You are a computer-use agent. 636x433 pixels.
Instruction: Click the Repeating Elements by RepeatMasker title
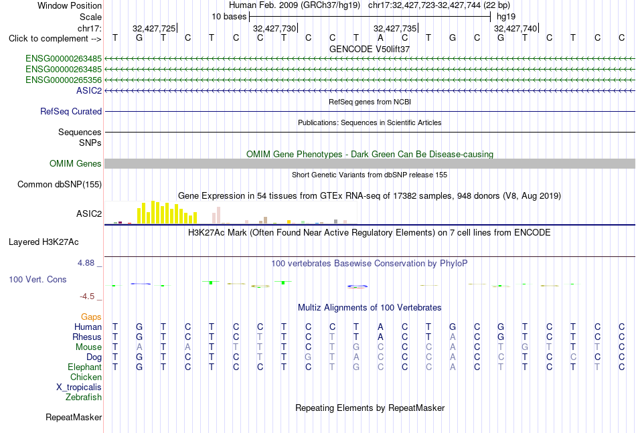tap(370, 408)
